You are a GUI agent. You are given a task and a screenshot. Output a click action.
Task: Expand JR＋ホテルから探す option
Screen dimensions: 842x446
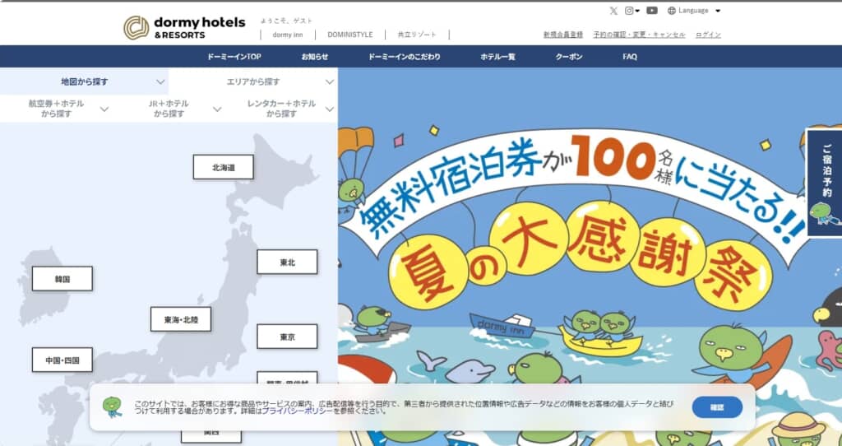217,109
